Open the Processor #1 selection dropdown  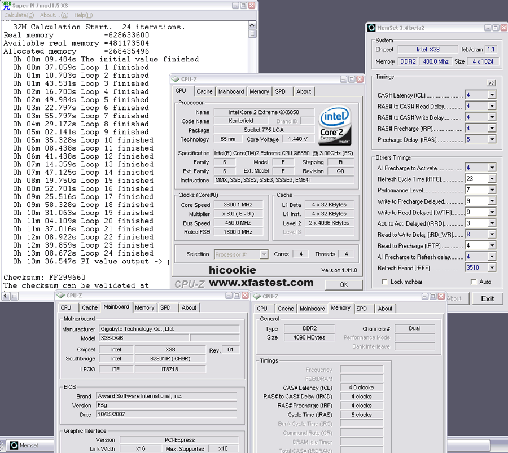(264, 254)
